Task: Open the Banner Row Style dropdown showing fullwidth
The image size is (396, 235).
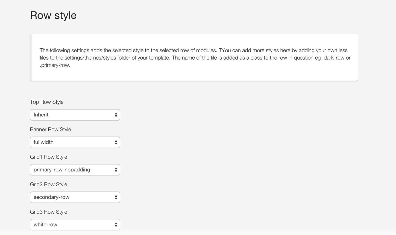Action: (x=75, y=142)
